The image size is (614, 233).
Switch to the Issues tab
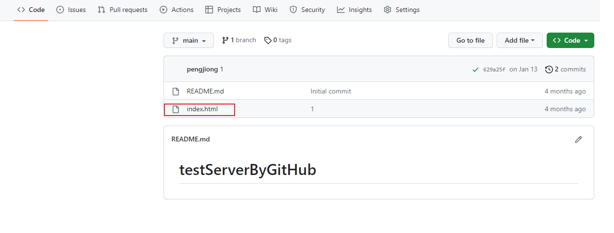click(x=71, y=10)
